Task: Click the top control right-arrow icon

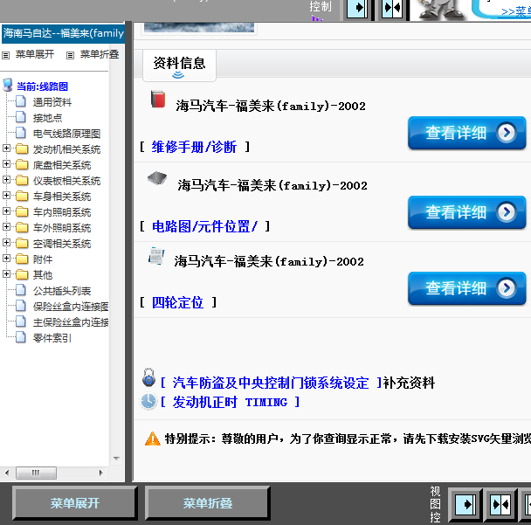Action: pos(357,8)
